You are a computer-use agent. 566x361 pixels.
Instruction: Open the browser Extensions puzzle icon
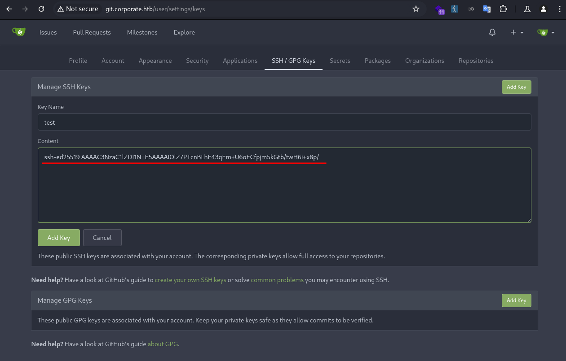(x=503, y=9)
